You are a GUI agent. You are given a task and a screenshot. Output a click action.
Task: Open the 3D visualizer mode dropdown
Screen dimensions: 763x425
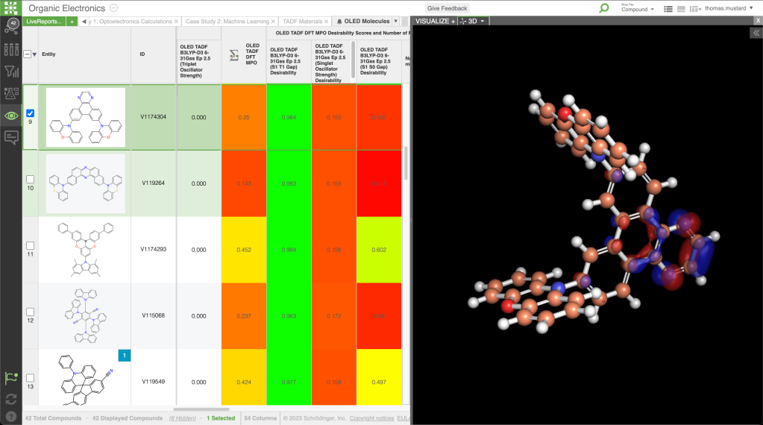(472, 21)
